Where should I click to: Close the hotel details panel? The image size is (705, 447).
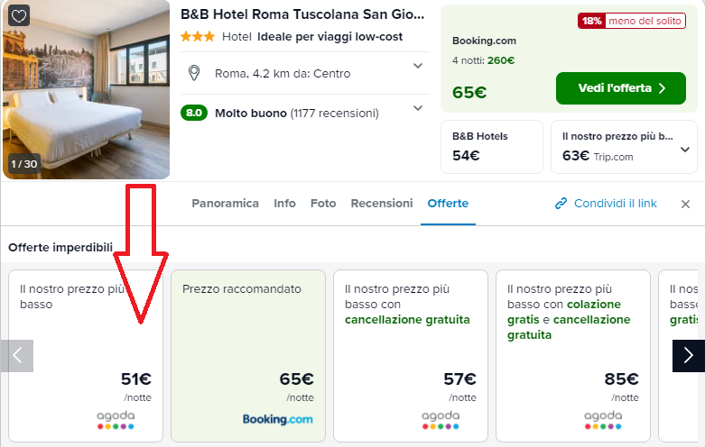[x=685, y=205]
